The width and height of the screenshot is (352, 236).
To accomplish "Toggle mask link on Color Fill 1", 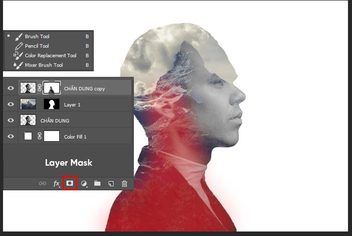I will click(40, 136).
